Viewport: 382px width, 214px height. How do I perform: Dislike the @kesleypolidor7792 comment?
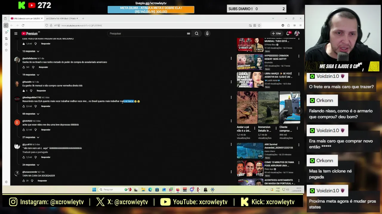(x=36, y=106)
